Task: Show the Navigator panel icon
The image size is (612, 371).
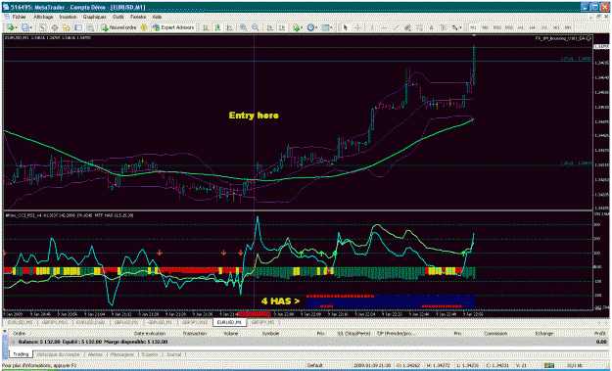Action: click(x=67, y=27)
